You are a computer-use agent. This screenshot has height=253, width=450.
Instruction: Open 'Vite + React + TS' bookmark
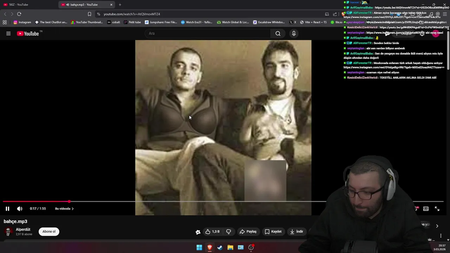coord(313,22)
